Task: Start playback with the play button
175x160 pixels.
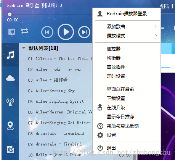Action: (66, 32)
